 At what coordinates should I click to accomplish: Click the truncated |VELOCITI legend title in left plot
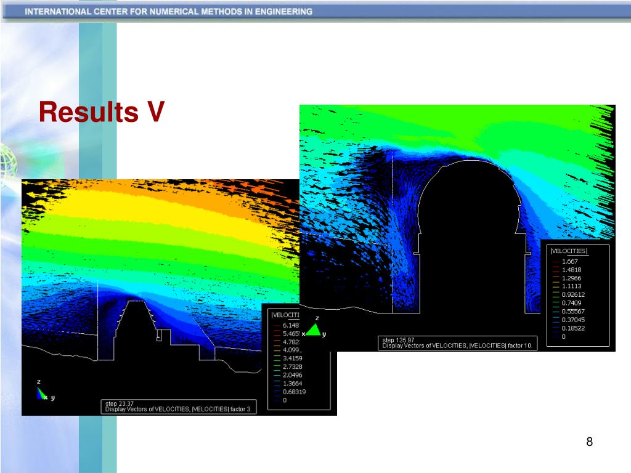click(285, 315)
